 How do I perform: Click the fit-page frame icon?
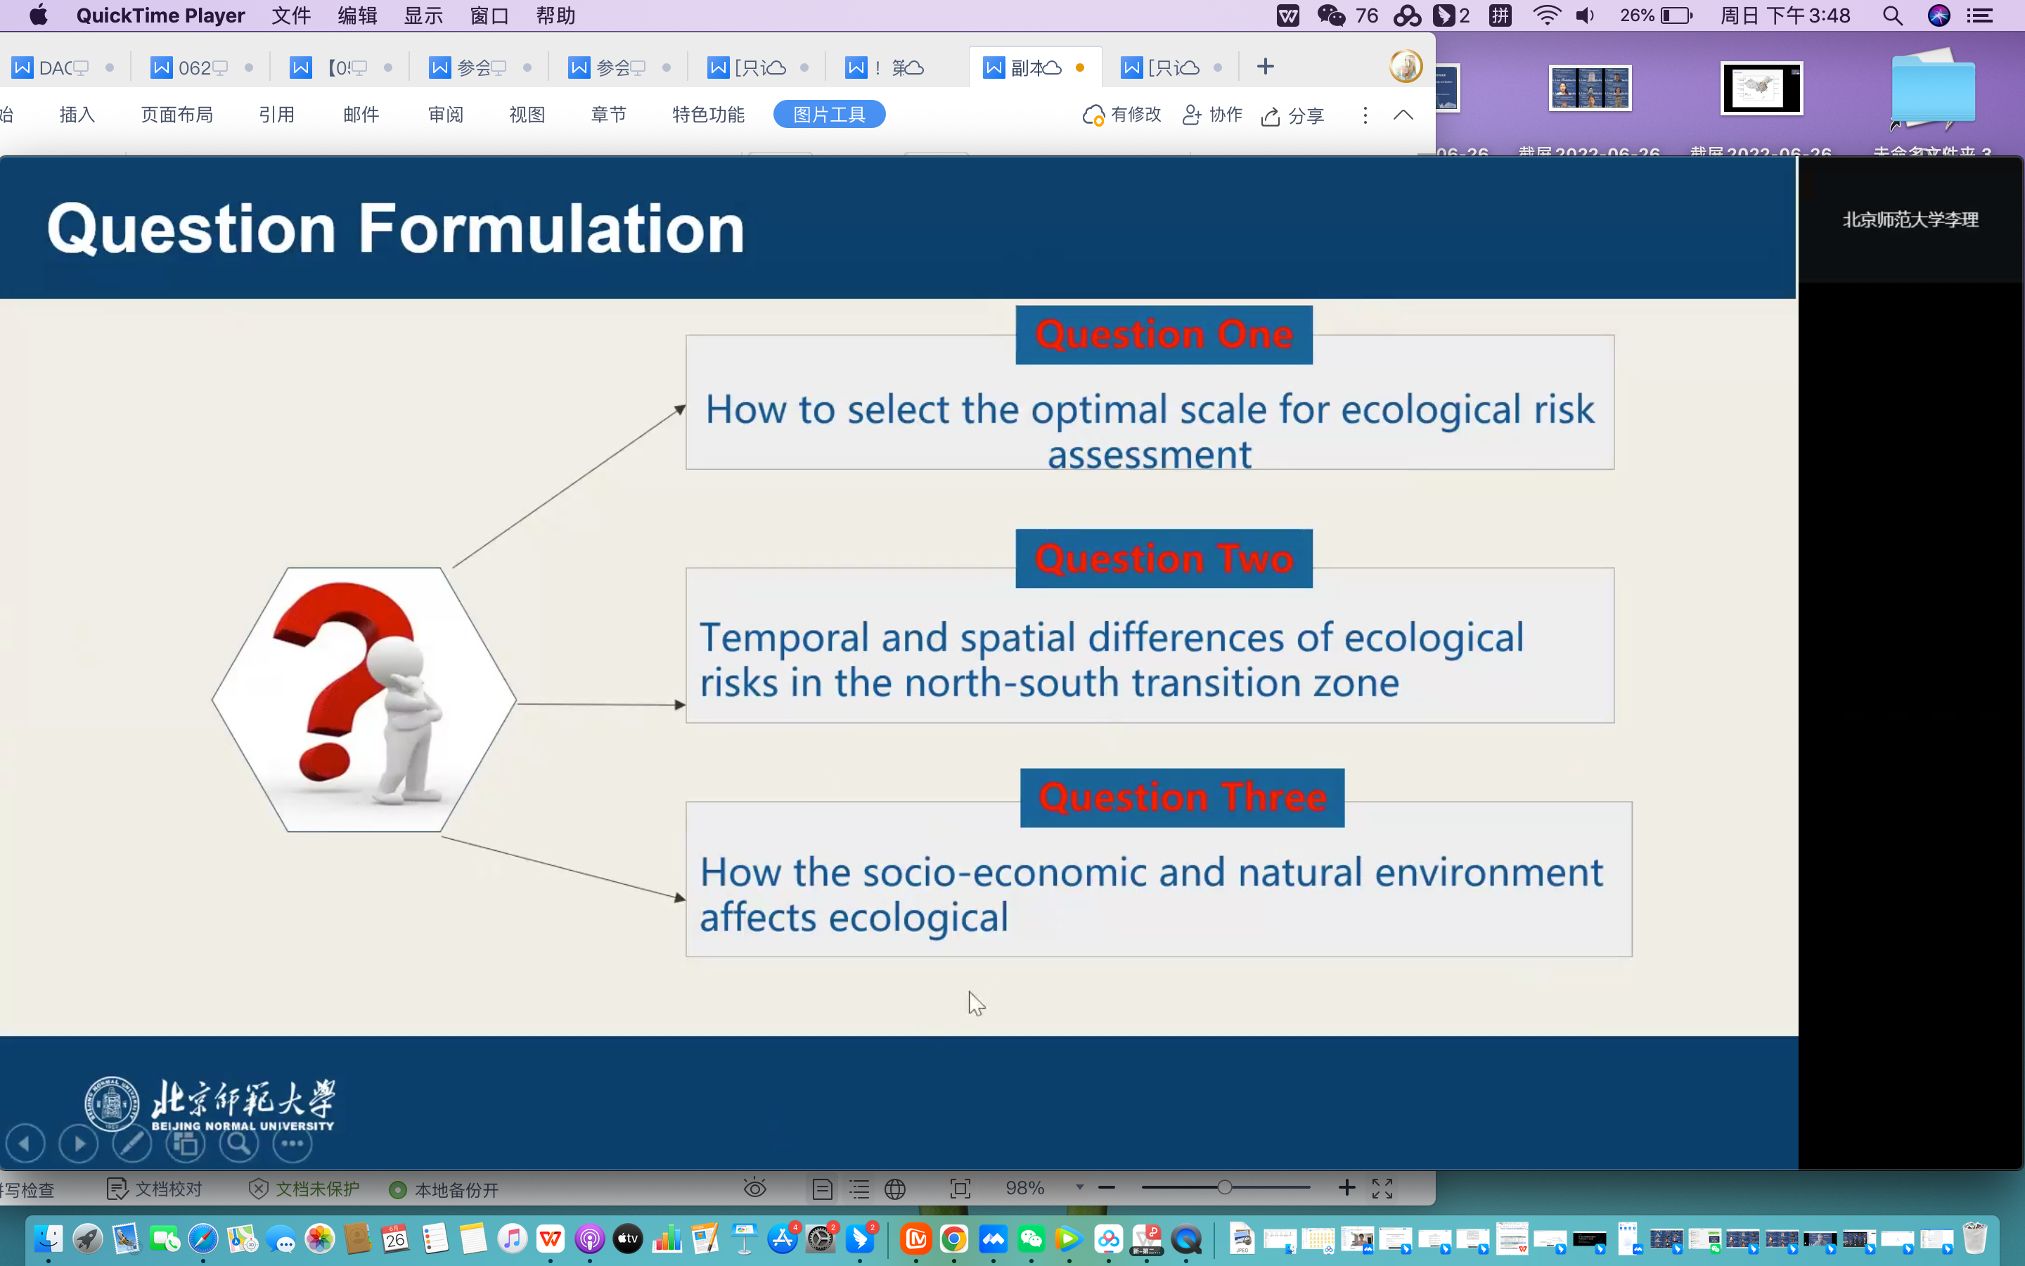[x=960, y=1188]
